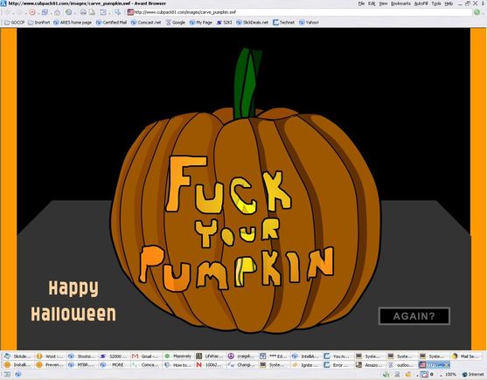Open the IronPort bookmark folder
The height and width of the screenshot is (380, 487).
coord(39,23)
